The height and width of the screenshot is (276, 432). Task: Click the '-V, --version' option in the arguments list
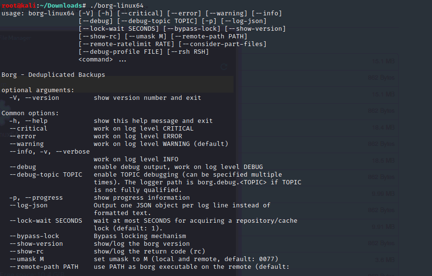[x=34, y=97]
